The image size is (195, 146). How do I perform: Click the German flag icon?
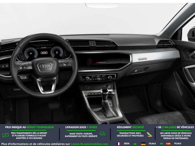coord(143,144)
